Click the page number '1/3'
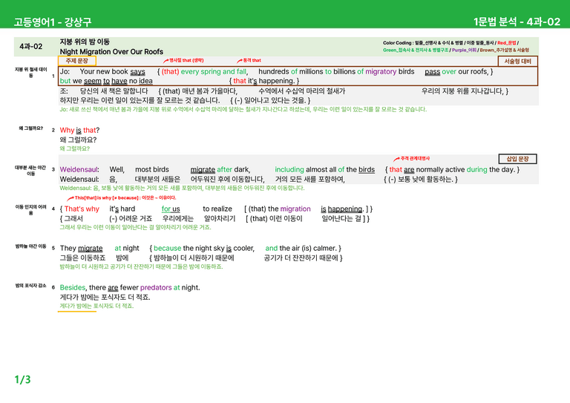 point(22,379)
